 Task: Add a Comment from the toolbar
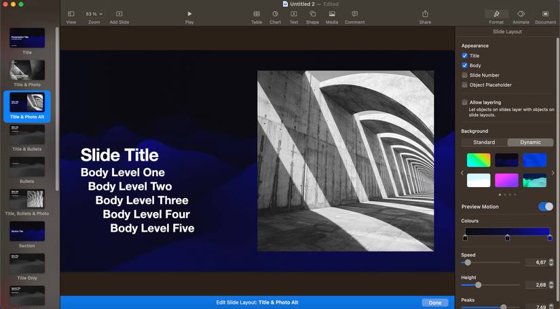click(x=354, y=14)
